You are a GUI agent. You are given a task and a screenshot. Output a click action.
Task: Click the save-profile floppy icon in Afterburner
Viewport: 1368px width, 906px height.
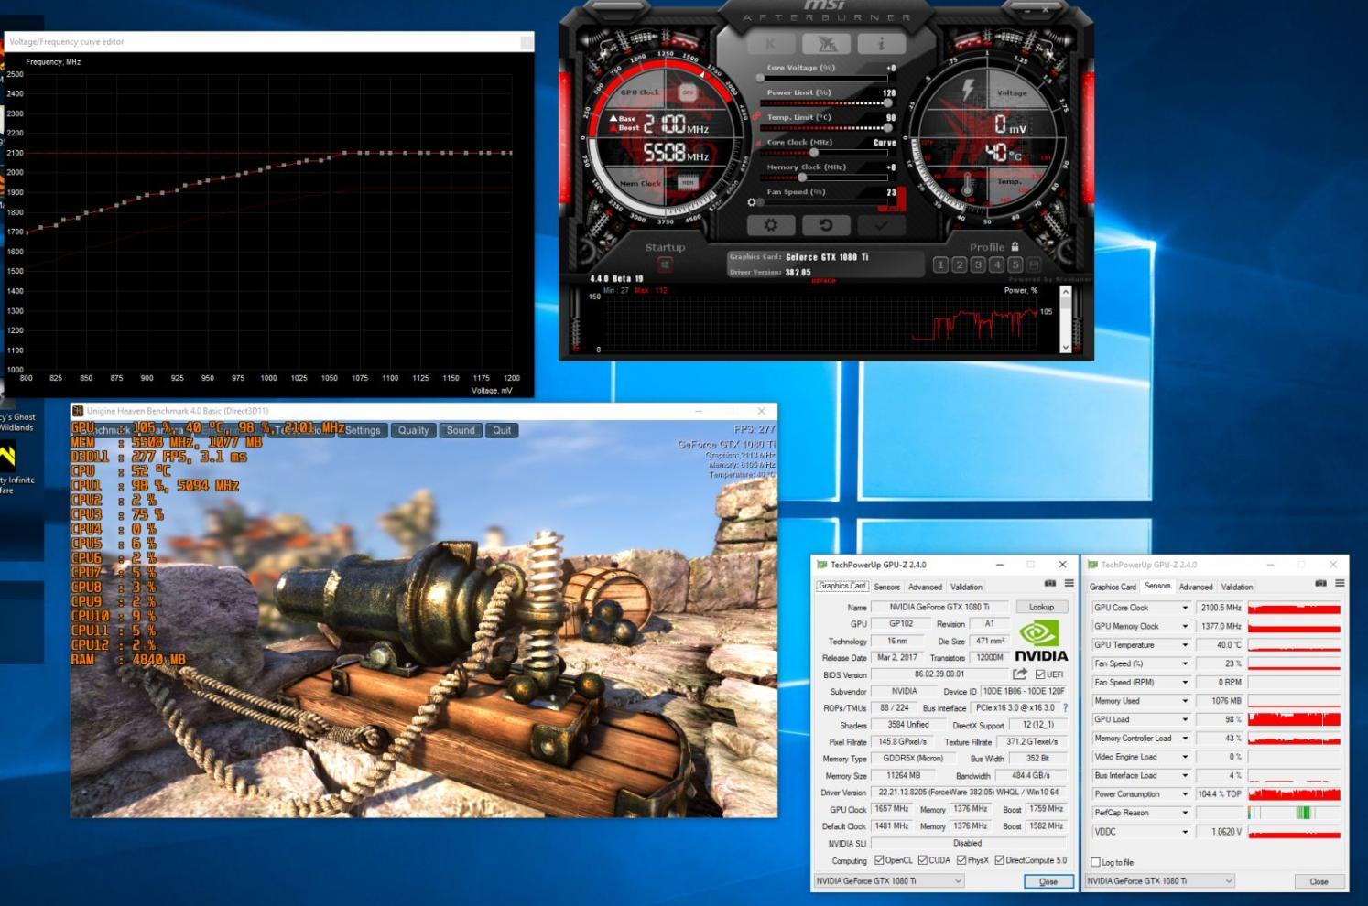point(1035,264)
